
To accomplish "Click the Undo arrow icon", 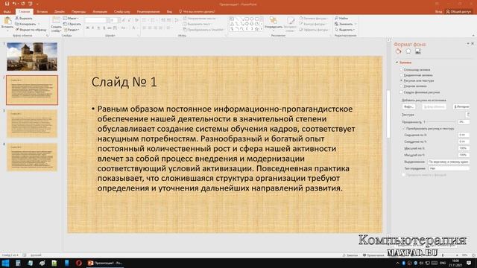I will pos(14,4).
